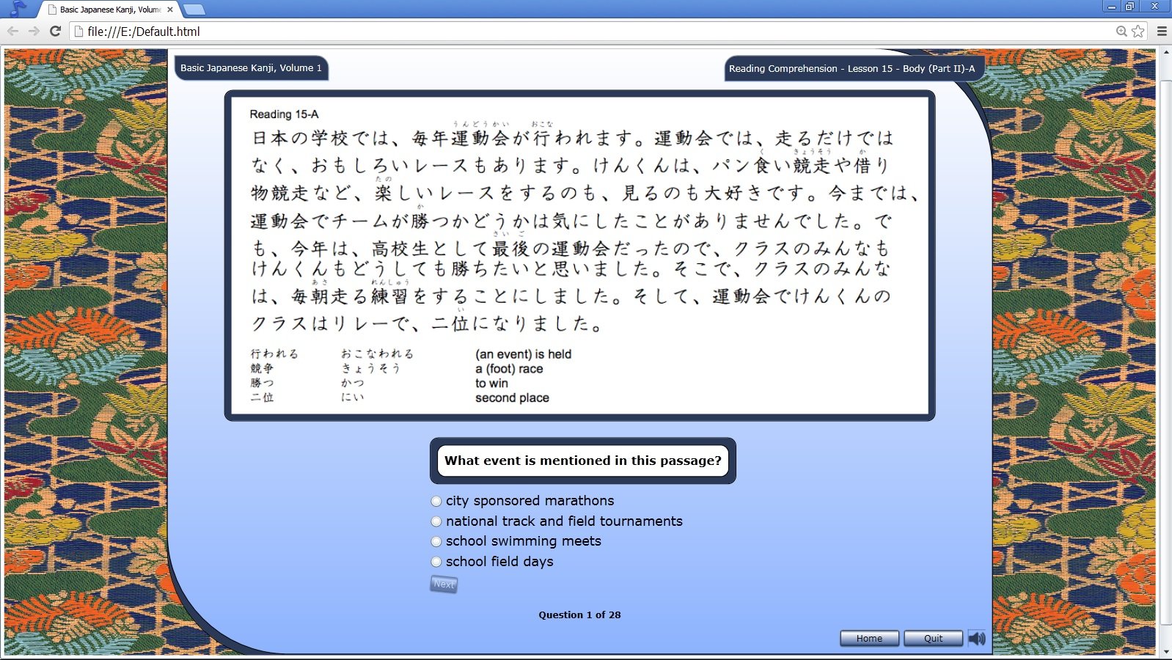Click the question 'What event is mentioned'
This screenshot has height=660, width=1172.
click(x=583, y=461)
